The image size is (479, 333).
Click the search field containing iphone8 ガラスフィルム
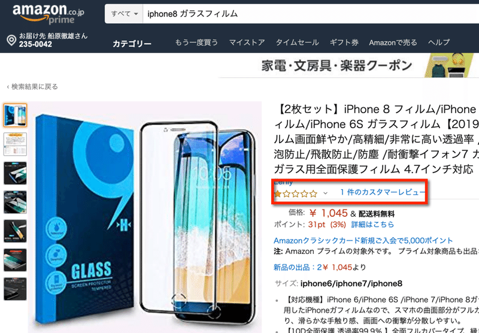pos(311,14)
